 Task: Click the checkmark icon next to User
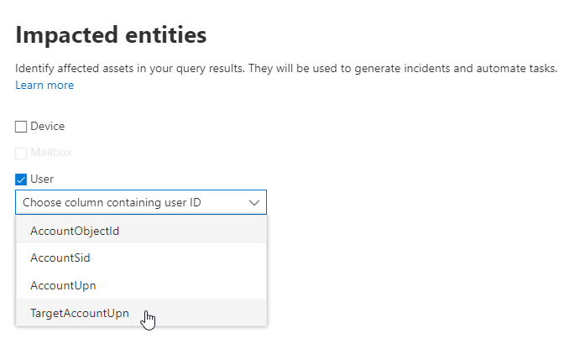coord(21,179)
